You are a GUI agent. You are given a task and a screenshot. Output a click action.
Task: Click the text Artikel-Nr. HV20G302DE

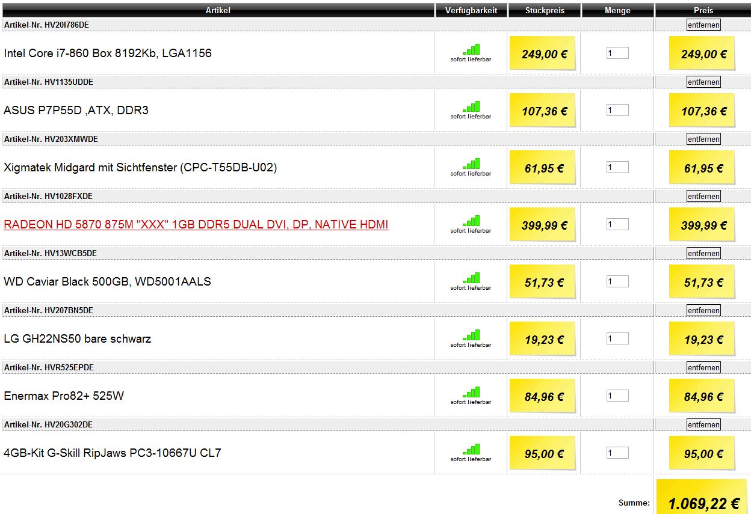[x=49, y=424]
